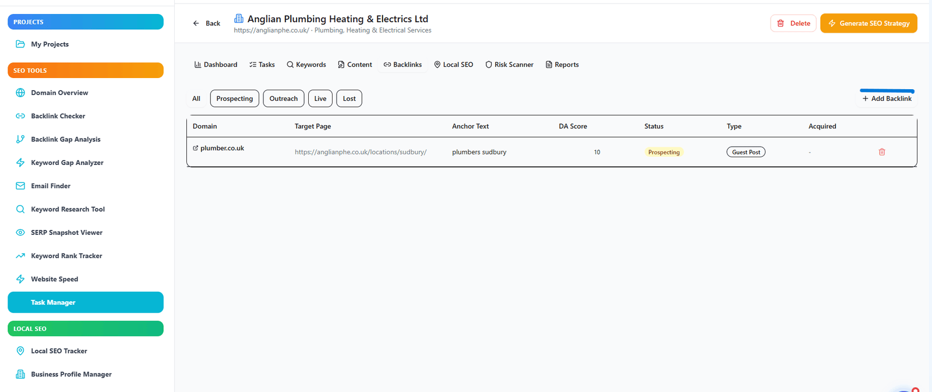This screenshot has width=932, height=392.
Task: Open the Risk Scanner tab
Action: point(509,65)
